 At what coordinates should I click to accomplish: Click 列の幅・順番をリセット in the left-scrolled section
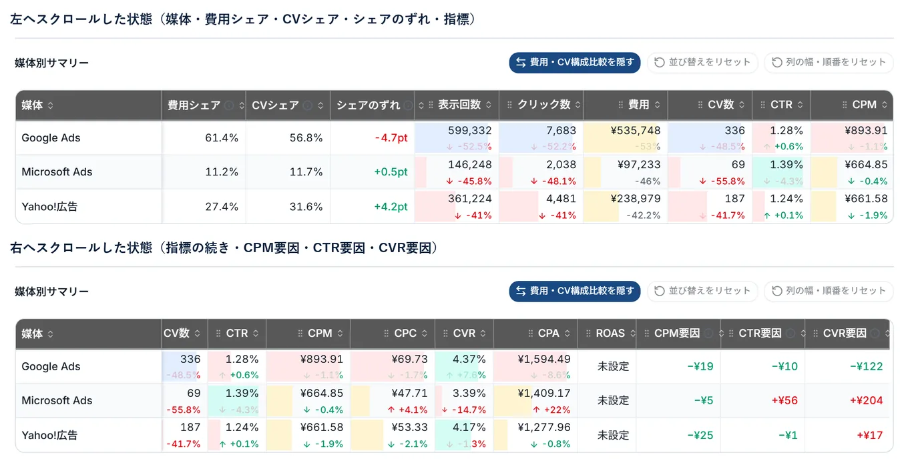point(829,62)
